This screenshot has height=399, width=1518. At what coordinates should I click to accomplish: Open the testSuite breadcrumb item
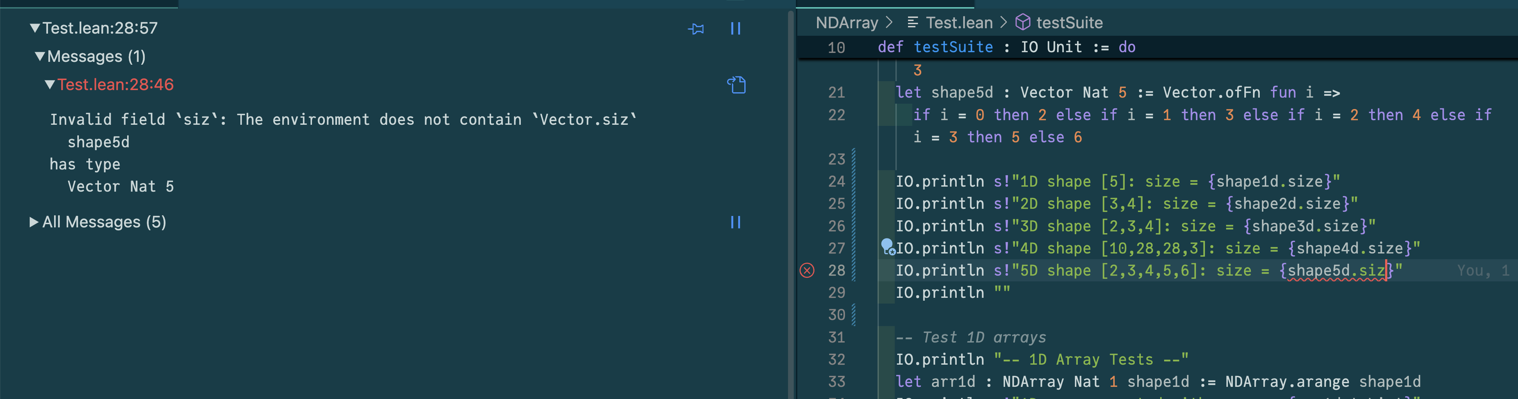pos(1069,23)
